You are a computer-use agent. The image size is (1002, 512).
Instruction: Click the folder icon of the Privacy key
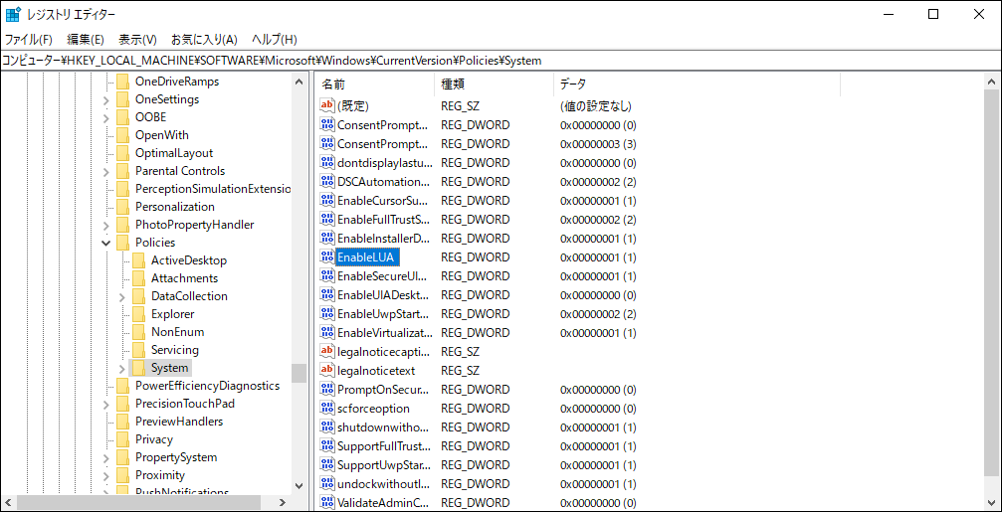click(x=123, y=439)
